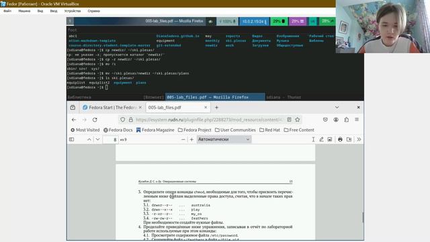The image size is (430, 242).
Task: Close the Firefox window
Action: point(358,108)
